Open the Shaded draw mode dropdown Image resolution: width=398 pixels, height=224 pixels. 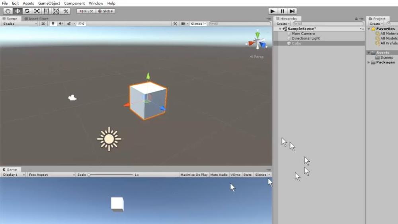(x=19, y=24)
